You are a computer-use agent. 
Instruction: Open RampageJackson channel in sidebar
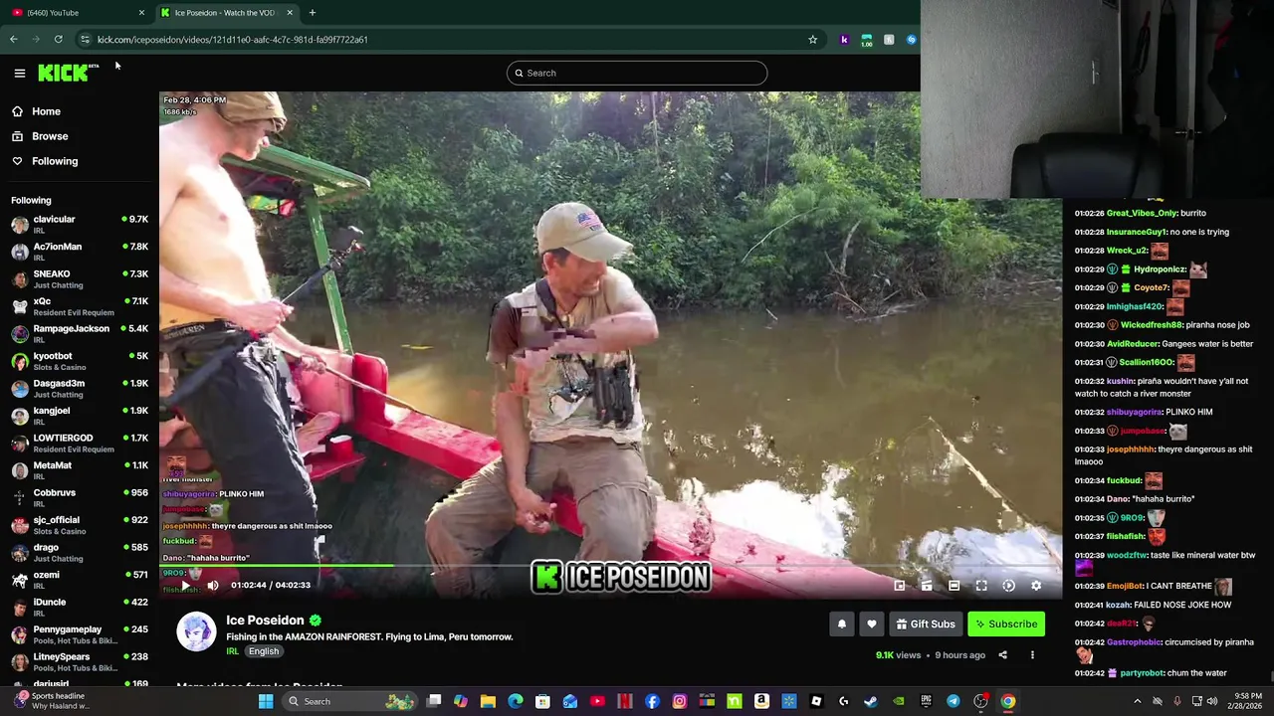(80, 333)
